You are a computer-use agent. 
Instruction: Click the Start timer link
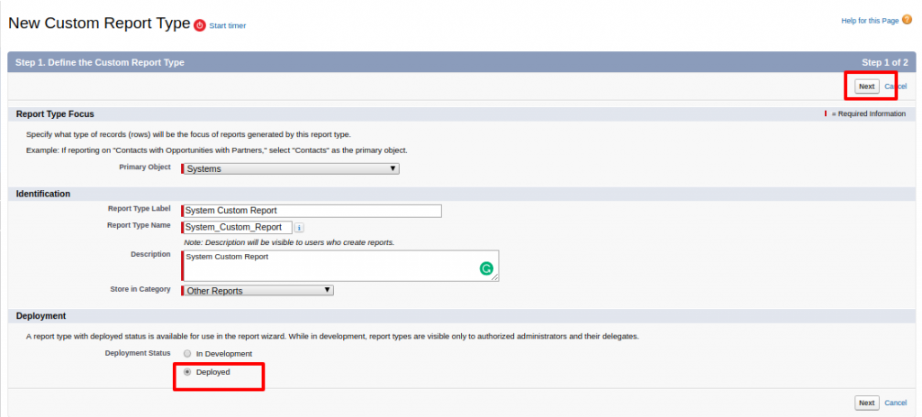[228, 26]
